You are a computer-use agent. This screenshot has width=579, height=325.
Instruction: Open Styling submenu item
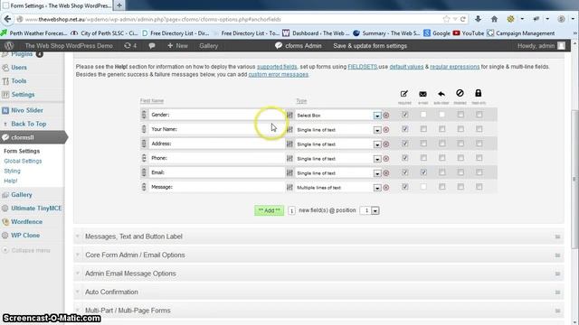coord(12,171)
